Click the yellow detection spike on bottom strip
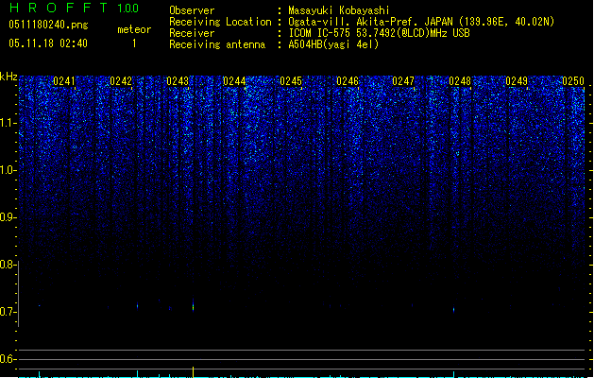The width and height of the screenshot is (594, 378). (194, 372)
